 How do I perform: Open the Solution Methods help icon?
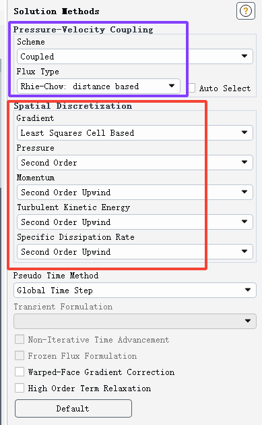[246, 11]
